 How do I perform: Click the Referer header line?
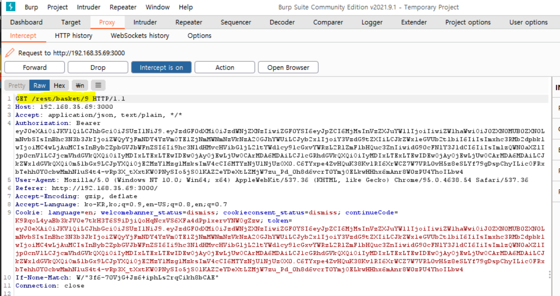click(87, 188)
